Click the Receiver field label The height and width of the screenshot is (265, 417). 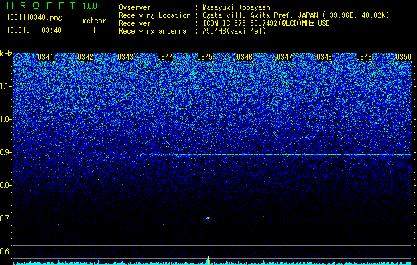click(135, 23)
